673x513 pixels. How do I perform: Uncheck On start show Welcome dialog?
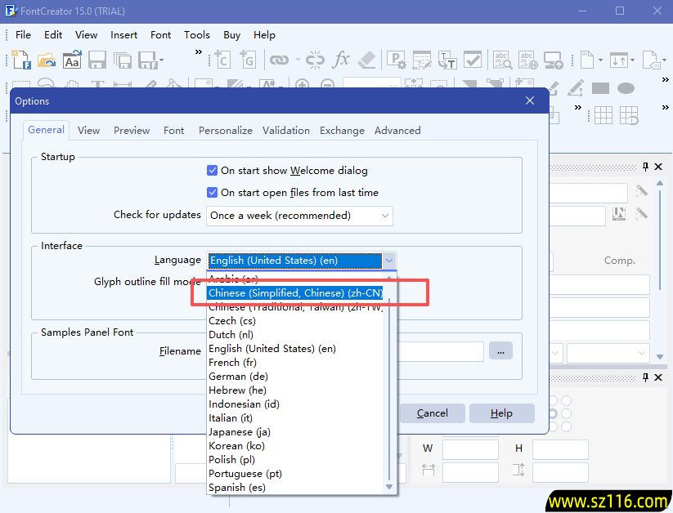coord(213,171)
